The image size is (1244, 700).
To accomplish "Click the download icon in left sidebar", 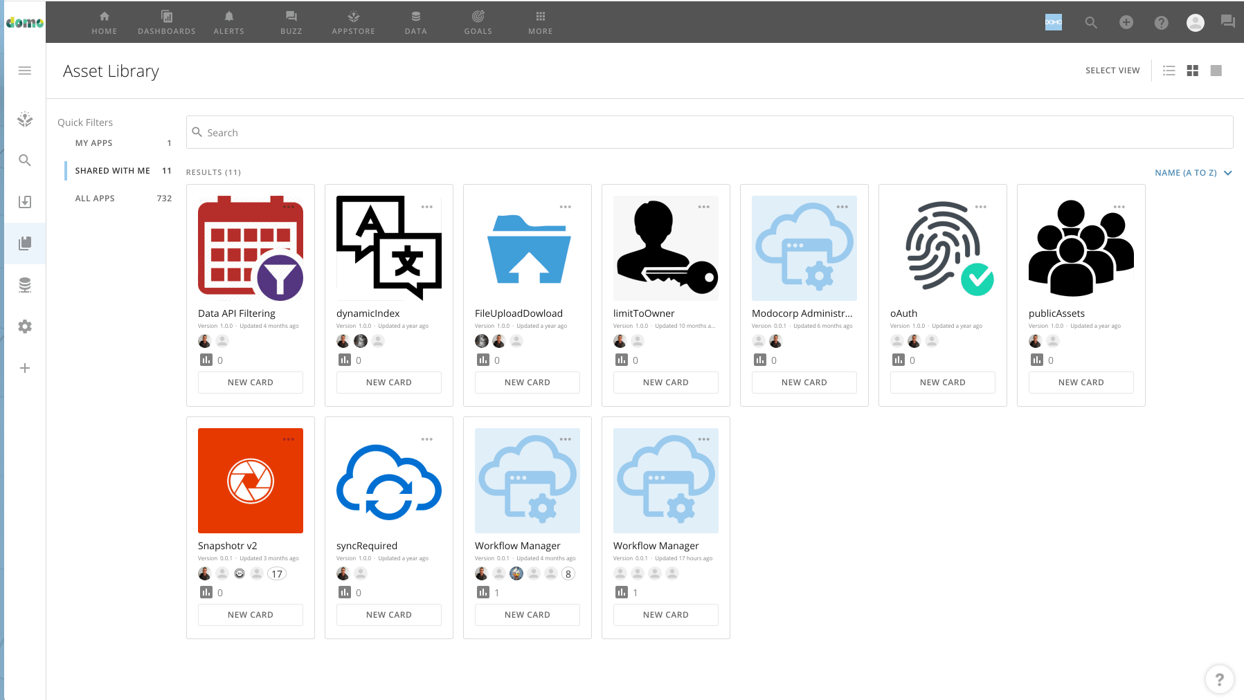I will click(25, 202).
